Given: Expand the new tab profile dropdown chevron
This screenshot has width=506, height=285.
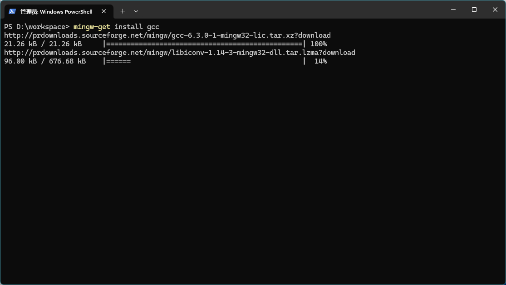Looking at the screenshot, I should click(136, 11).
